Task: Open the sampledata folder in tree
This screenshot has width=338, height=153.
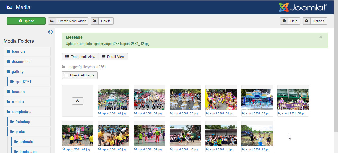Action: (x=21, y=112)
